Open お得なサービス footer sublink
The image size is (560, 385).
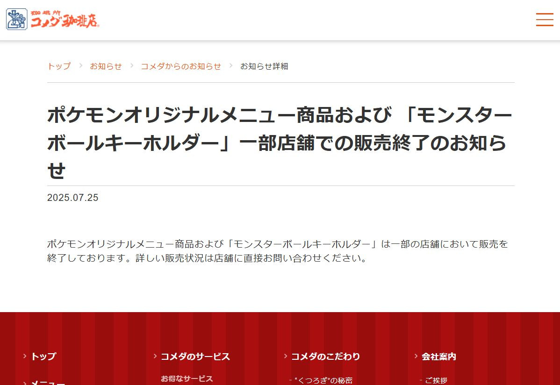(187, 378)
